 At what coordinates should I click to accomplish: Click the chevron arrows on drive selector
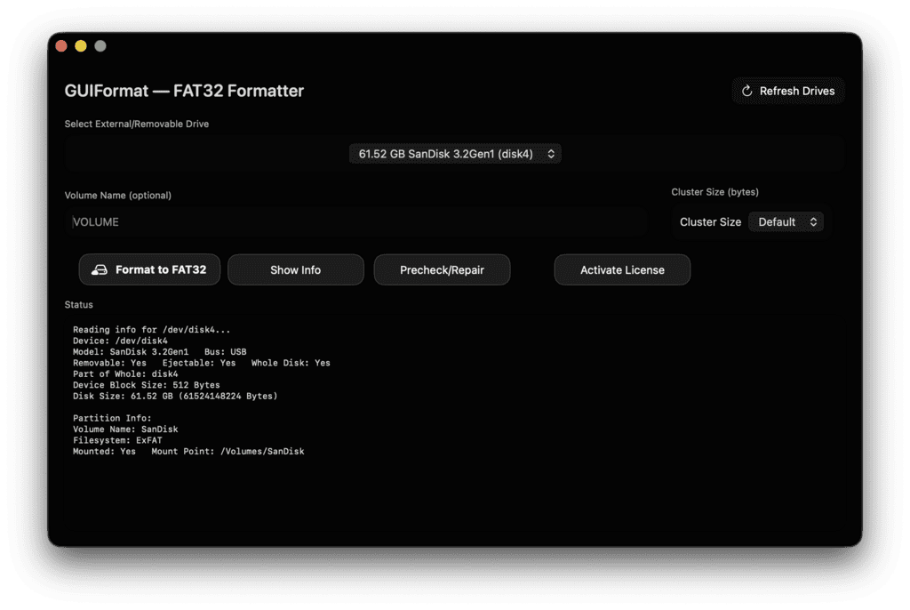pyautogui.click(x=551, y=154)
